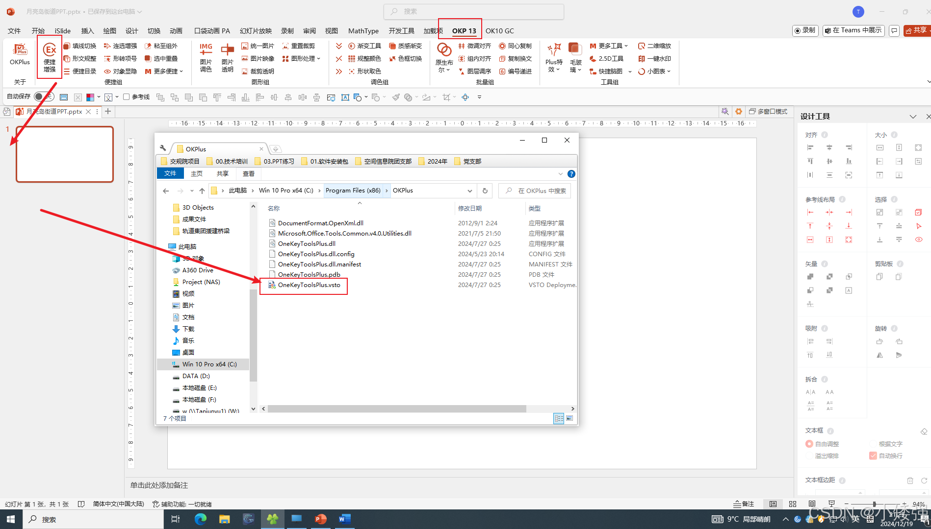The height and width of the screenshot is (529, 931).
Task: Open the 开发工具 ribbon tab
Action: point(401,31)
